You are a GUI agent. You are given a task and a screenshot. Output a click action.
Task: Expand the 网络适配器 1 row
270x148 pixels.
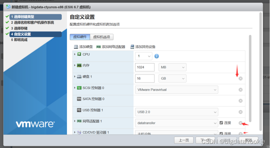point(75,121)
